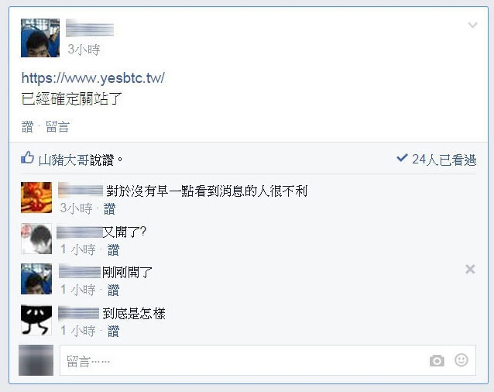
Task: Open the post author's profile picture
Action: tap(40, 38)
